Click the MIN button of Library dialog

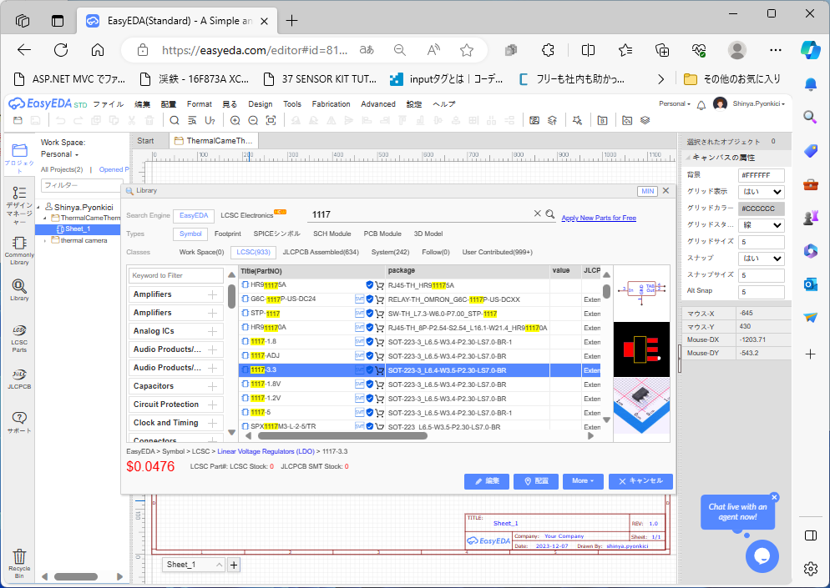[x=648, y=192]
